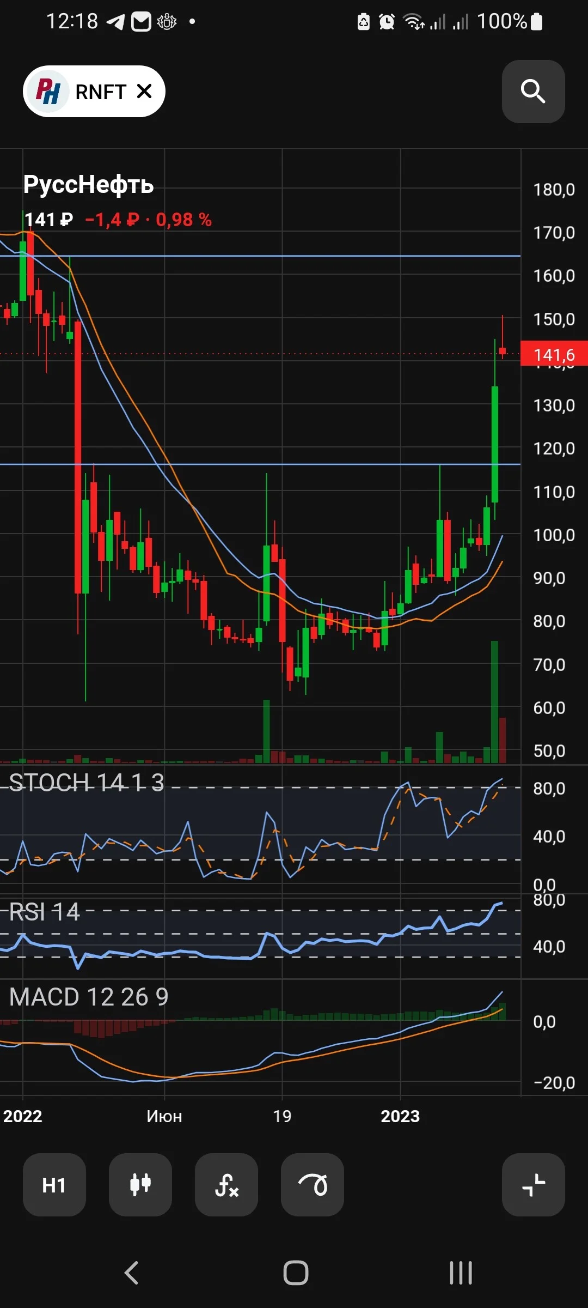Image resolution: width=588 pixels, height=1308 pixels.
Task: Tap the Android home navigation button
Action: click(296, 1273)
